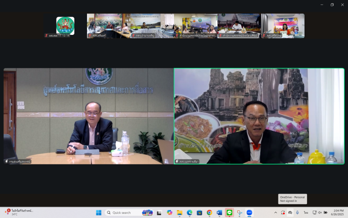The height and width of the screenshot is (218, 348).
Task: Open the network tray icon
Action: click(x=314, y=213)
